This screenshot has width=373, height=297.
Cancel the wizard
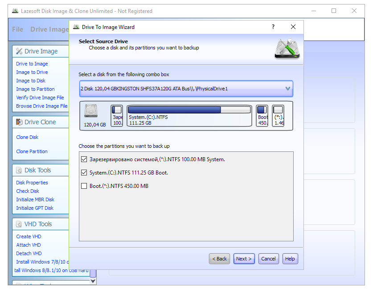tap(269, 259)
